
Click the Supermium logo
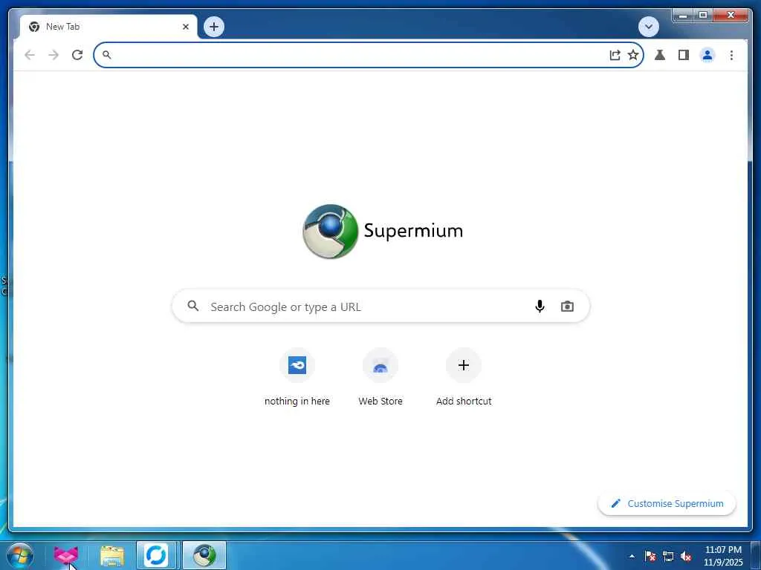coord(383,232)
